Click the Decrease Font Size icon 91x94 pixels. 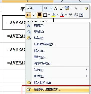(62, 8)
